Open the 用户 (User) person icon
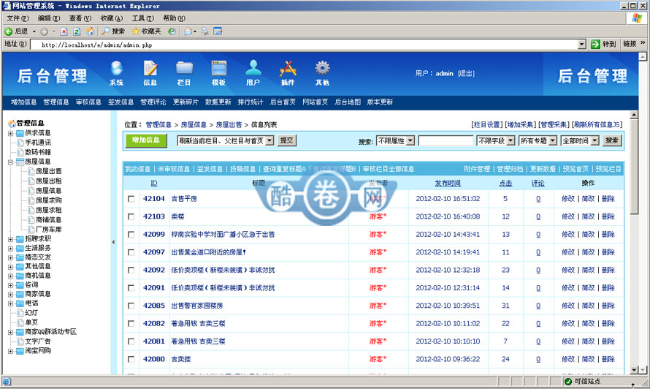The height and width of the screenshot is (389, 650). tap(253, 68)
